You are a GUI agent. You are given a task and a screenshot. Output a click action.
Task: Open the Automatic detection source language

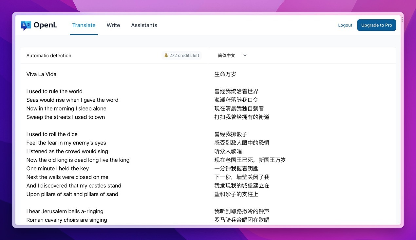pyautogui.click(x=49, y=56)
